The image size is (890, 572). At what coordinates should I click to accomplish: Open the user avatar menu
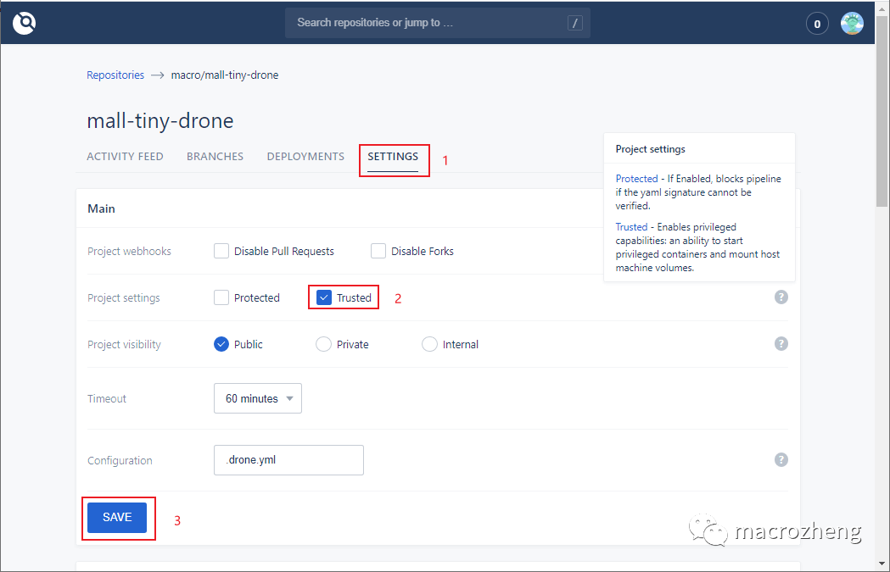point(852,23)
